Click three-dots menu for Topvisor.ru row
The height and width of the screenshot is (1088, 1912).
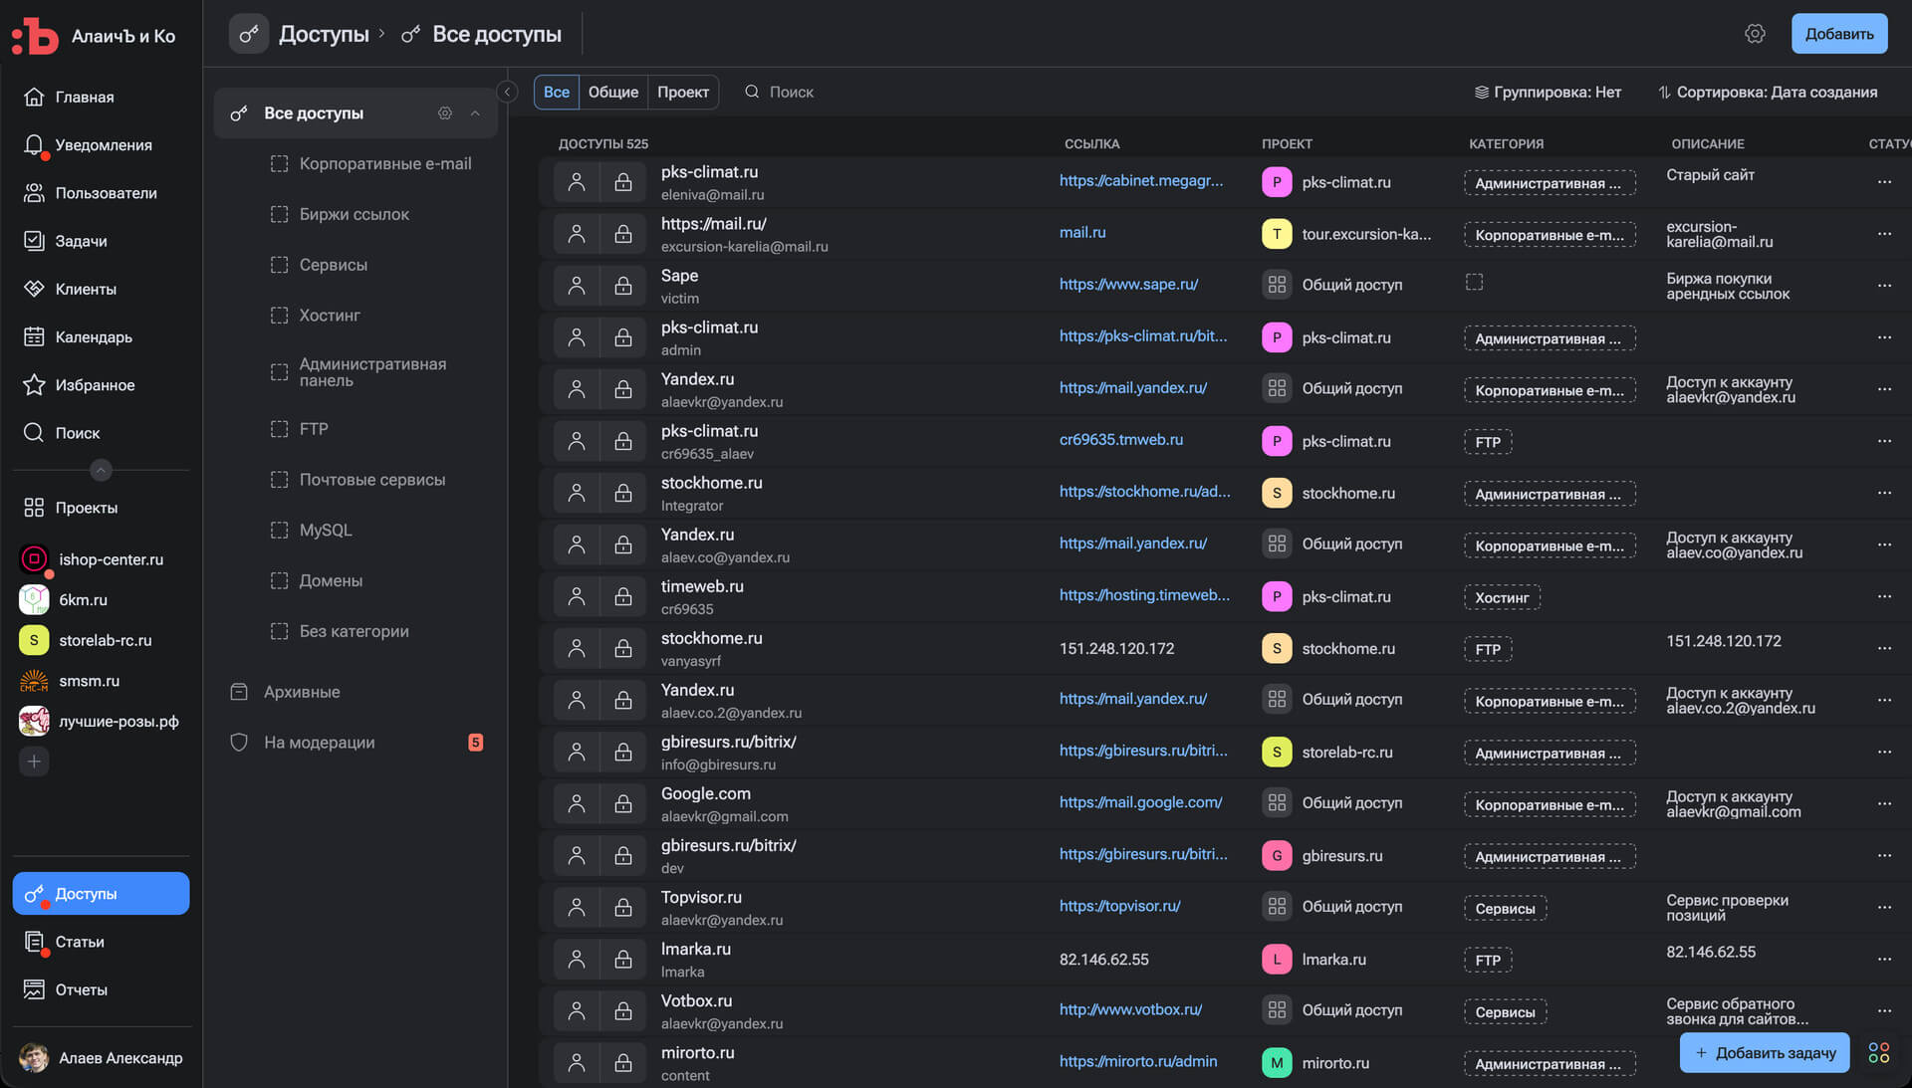(x=1884, y=907)
